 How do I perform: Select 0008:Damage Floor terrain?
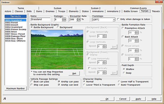coord(15,36)
